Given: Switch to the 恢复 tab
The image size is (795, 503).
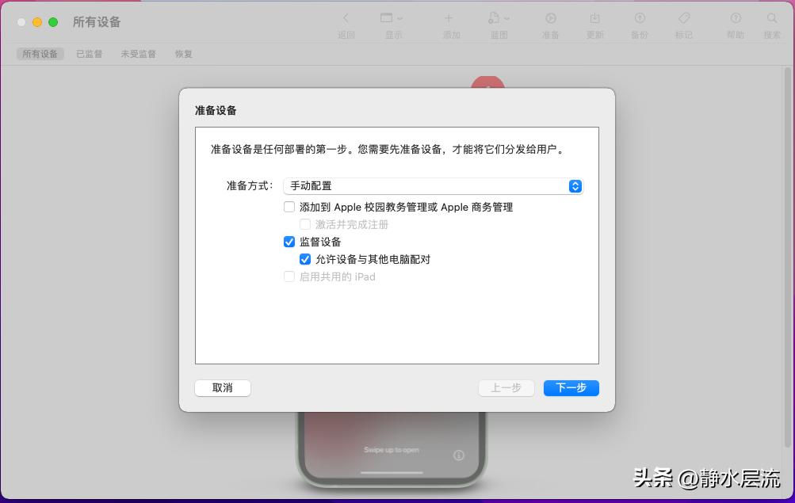Looking at the screenshot, I should [x=183, y=54].
